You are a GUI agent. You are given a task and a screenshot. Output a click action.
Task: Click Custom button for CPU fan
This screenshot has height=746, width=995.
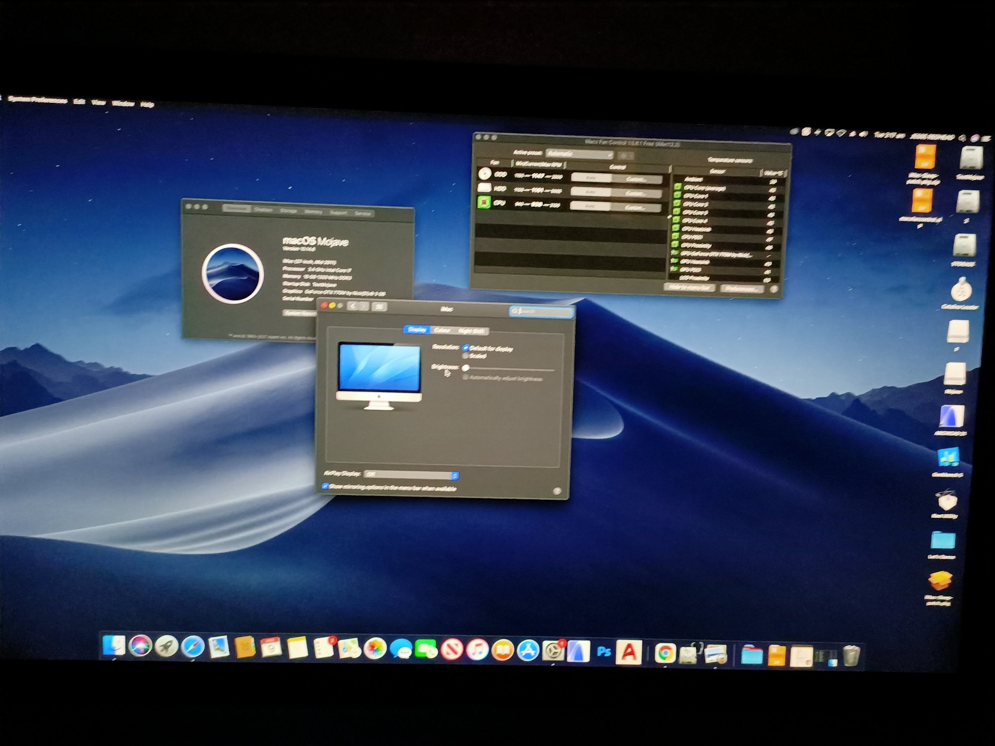tap(636, 207)
